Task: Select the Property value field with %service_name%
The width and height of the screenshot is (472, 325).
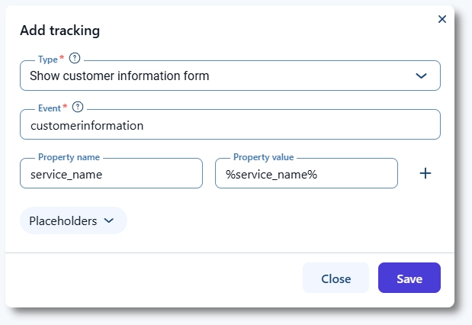Action: [306, 174]
